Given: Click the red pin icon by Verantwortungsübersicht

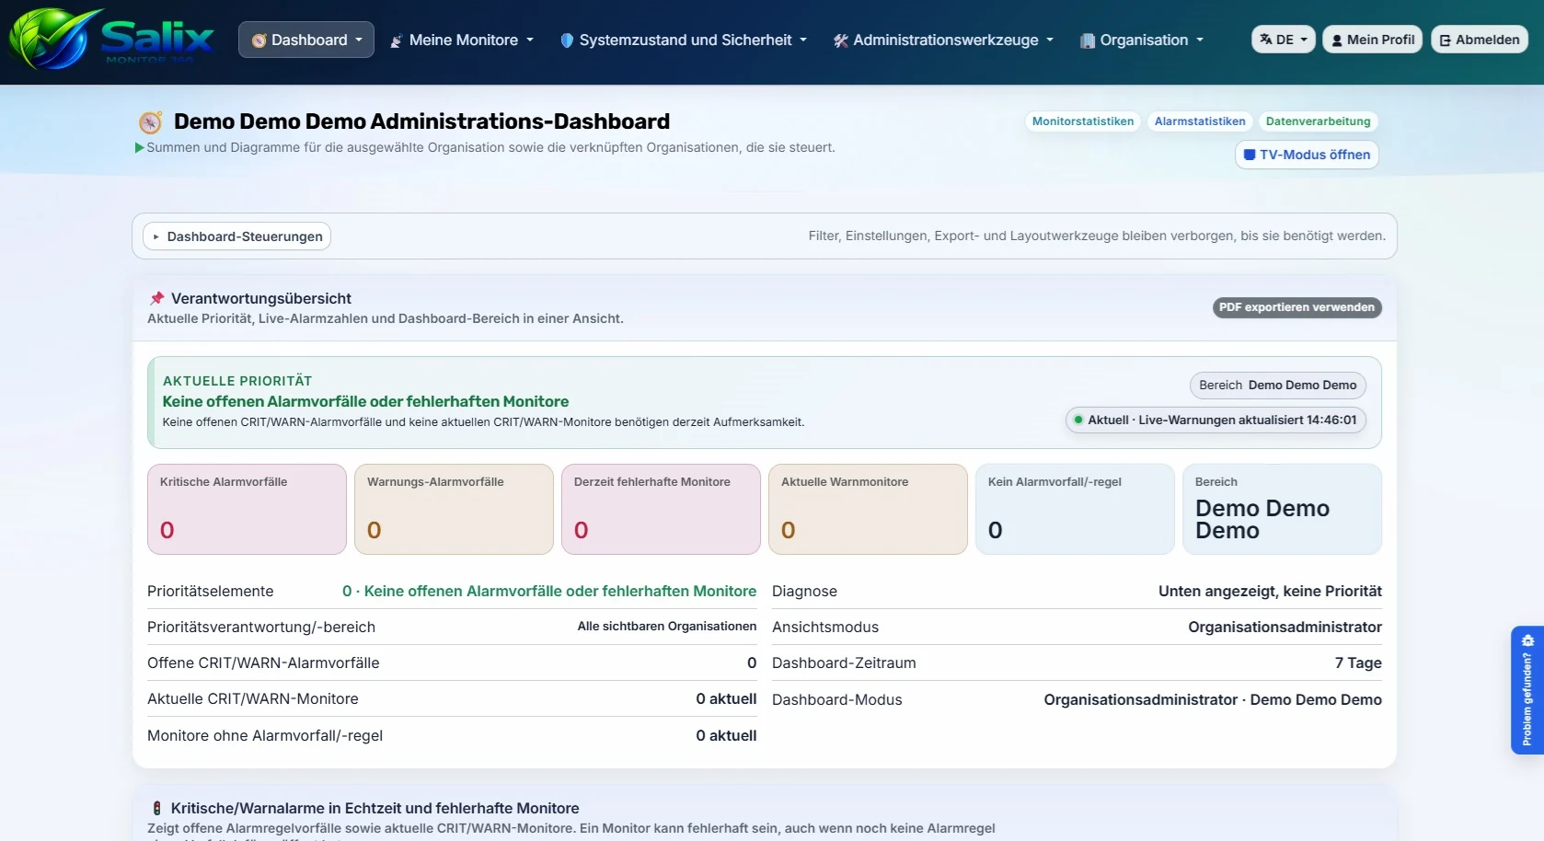Looking at the screenshot, I should click(x=156, y=298).
